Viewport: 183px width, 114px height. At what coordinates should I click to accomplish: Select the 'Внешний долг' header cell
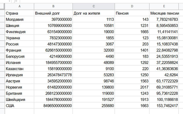tap(53, 13)
